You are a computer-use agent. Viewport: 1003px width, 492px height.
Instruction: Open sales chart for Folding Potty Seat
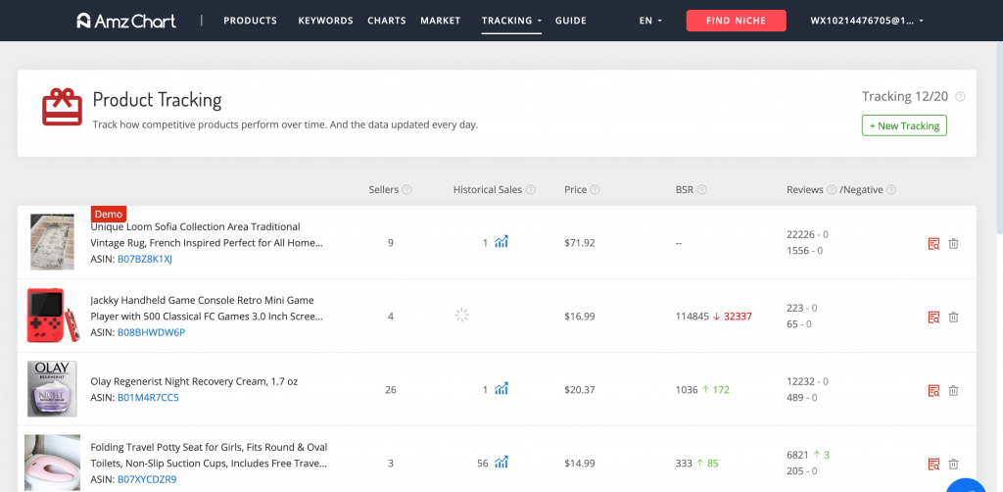click(501, 462)
